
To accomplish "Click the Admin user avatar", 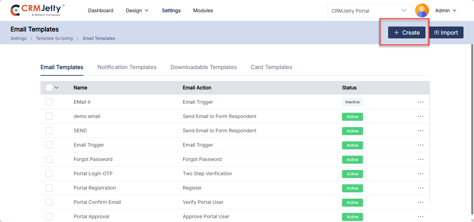I will coord(422,10).
